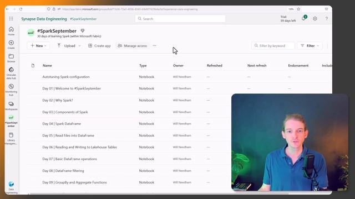This screenshot has height=199, width=355.
Task: Click #SparkSeptember breadcrumb in header
Action: tap(83, 19)
